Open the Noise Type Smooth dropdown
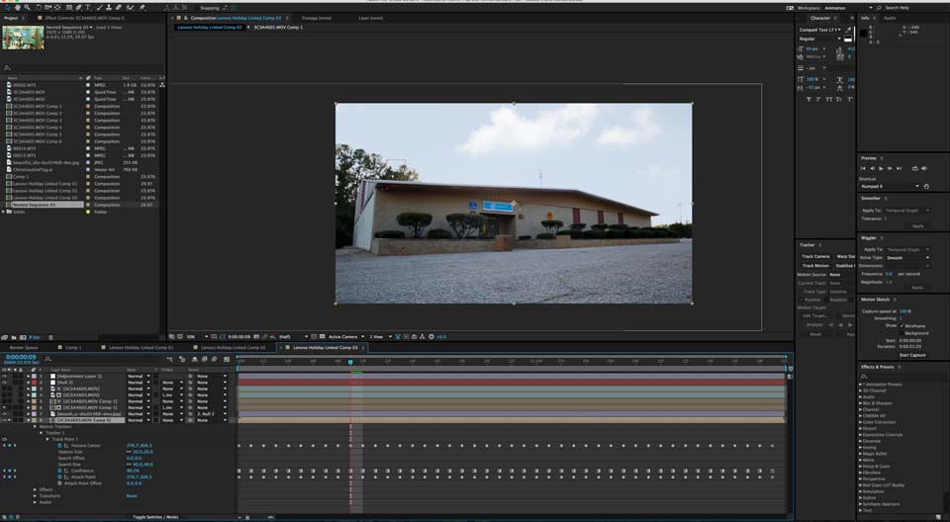The width and height of the screenshot is (950, 522). (907, 257)
